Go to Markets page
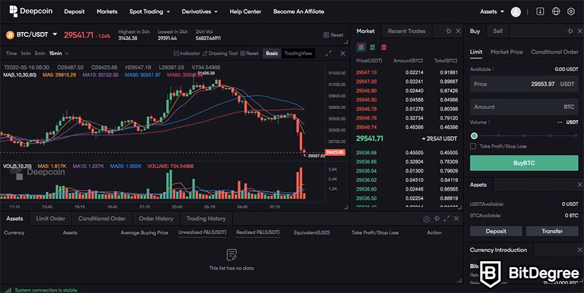This screenshot has height=293, width=584. (107, 11)
